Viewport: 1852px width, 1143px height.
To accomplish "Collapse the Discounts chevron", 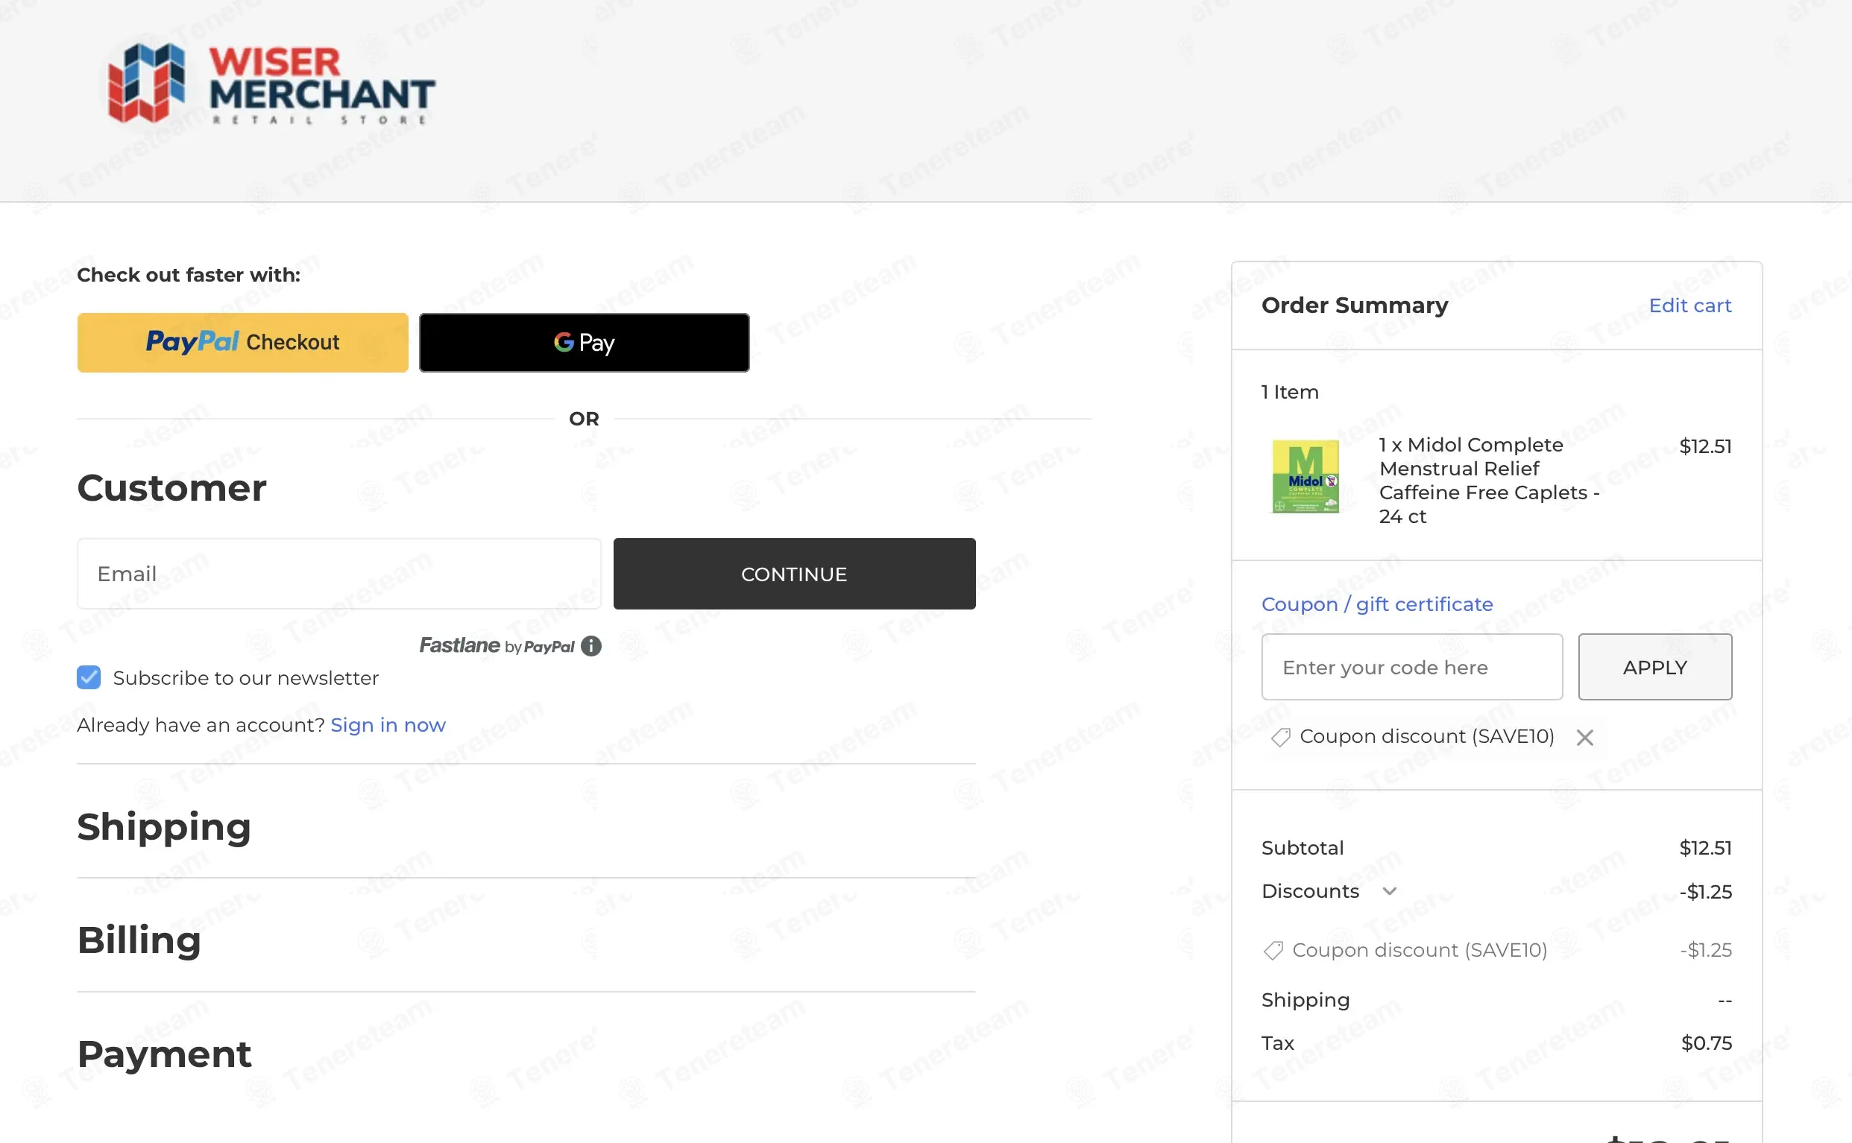I will tap(1389, 891).
